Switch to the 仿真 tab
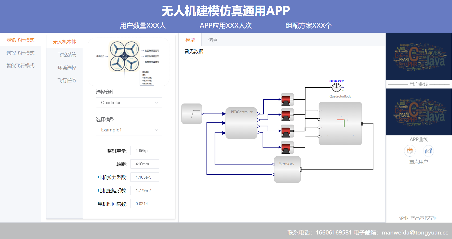This screenshot has height=239, width=452. click(x=213, y=40)
